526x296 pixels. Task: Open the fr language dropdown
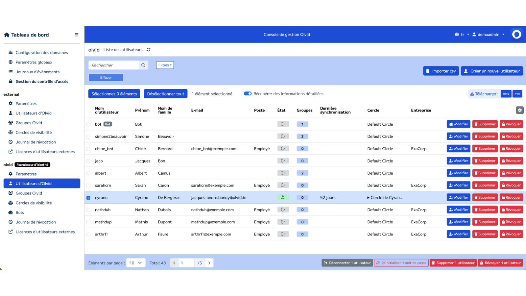[462, 35]
